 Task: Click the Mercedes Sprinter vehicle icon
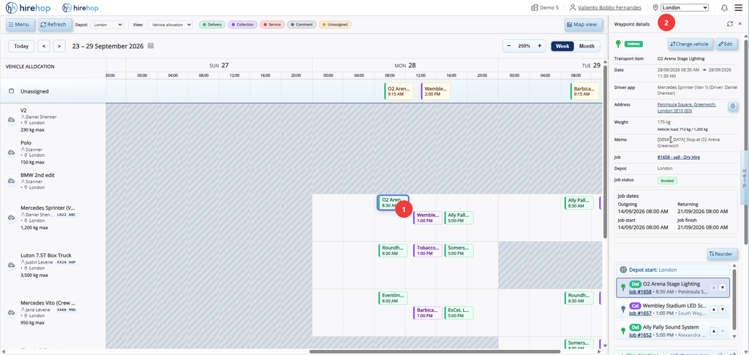[11, 218]
